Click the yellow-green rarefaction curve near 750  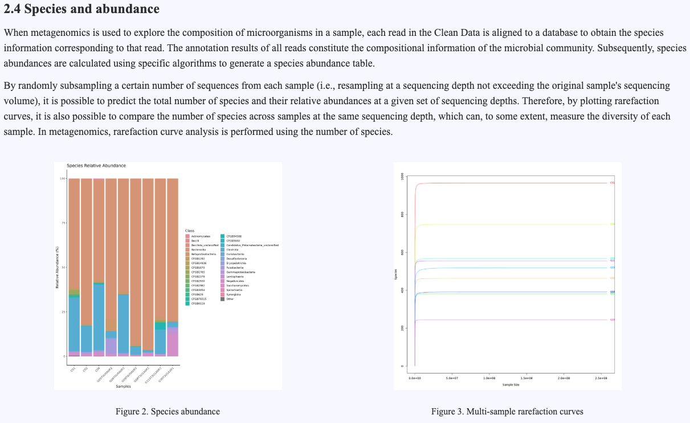pyautogui.click(x=513, y=224)
